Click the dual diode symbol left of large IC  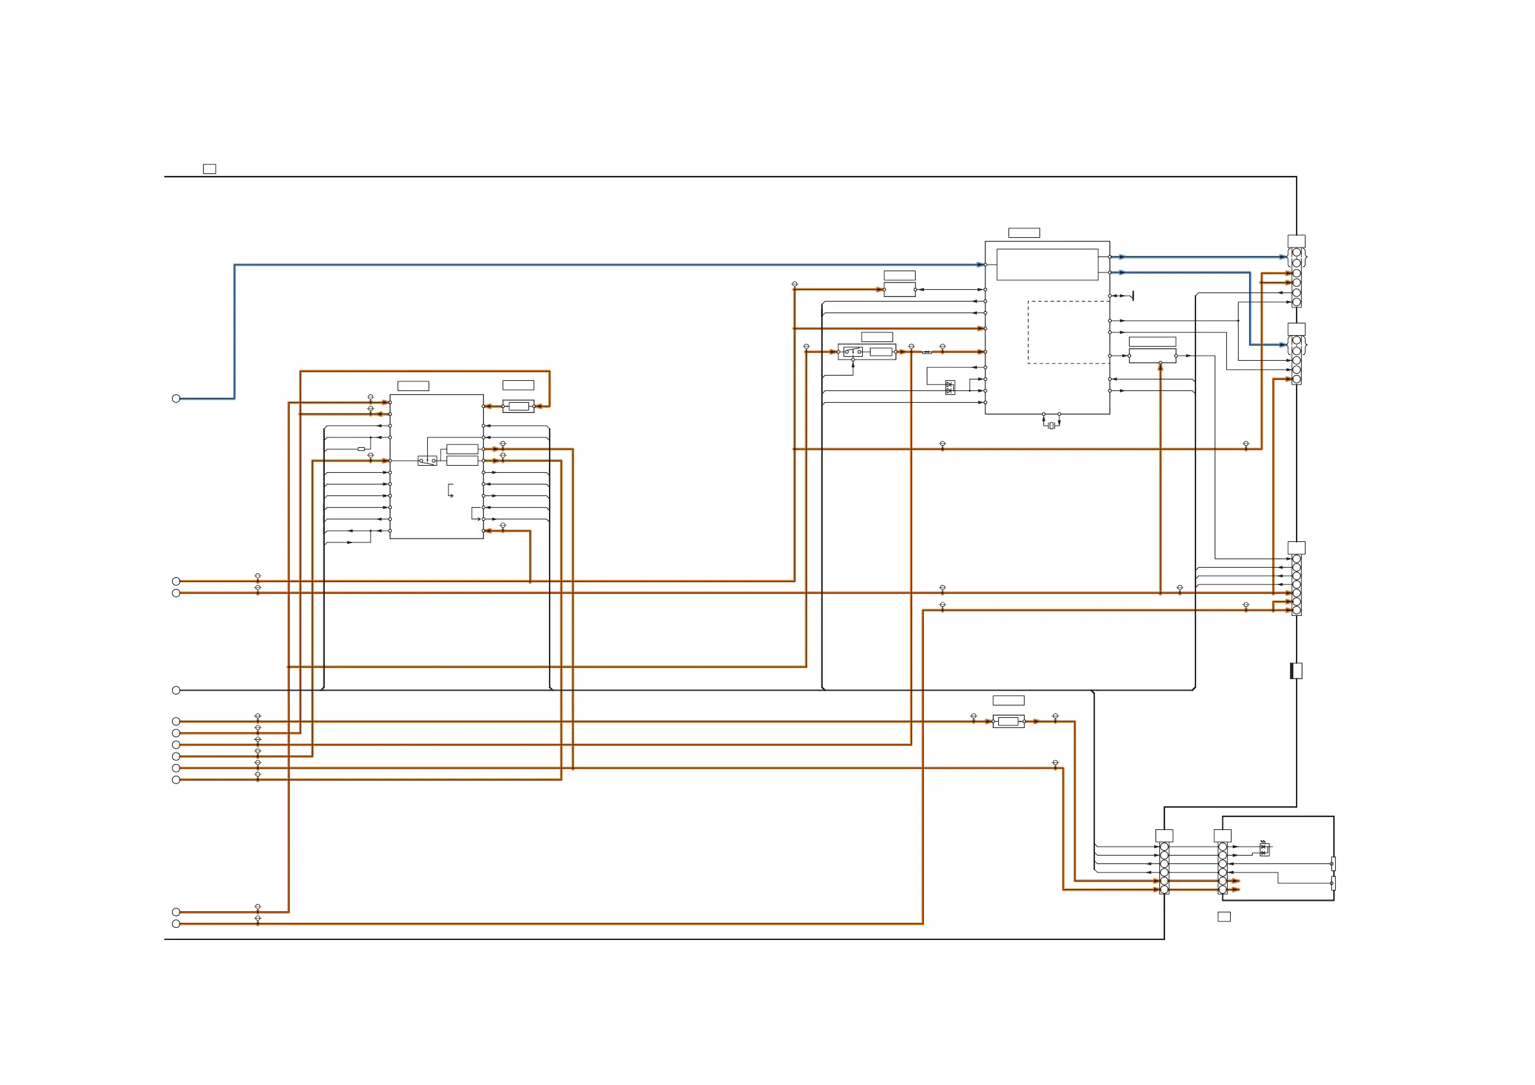click(x=950, y=387)
